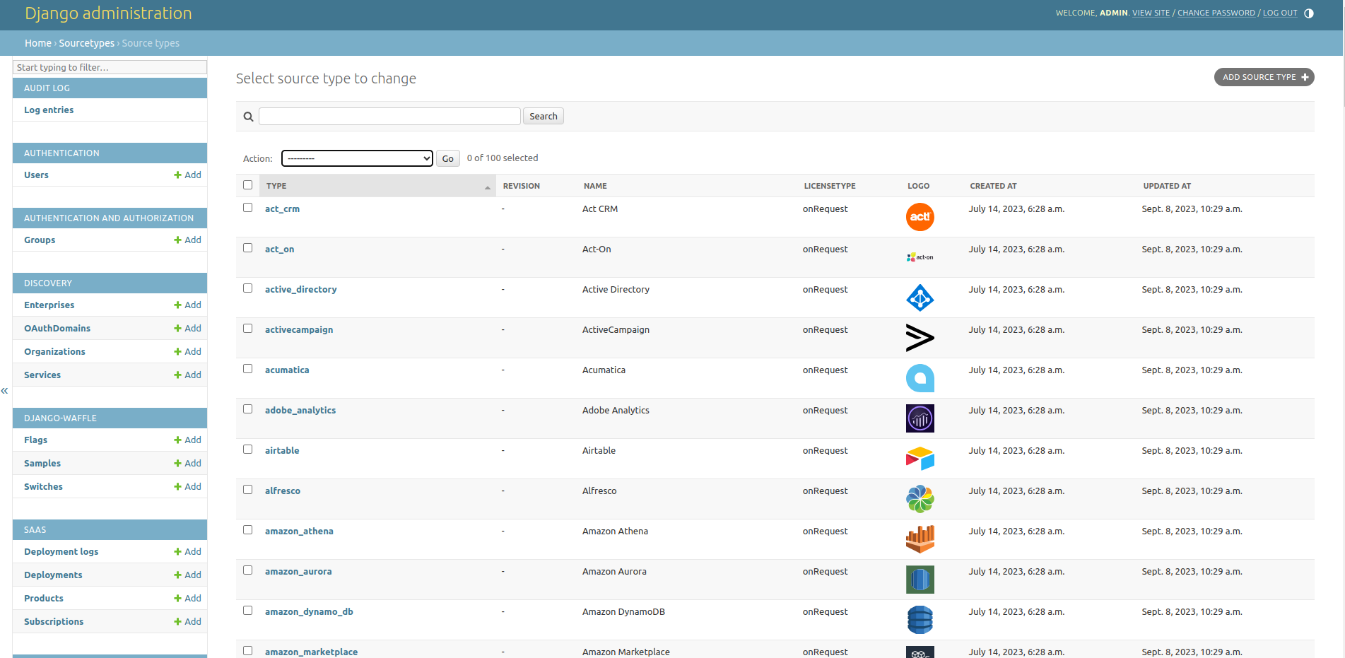Viewport: 1345px width, 658px height.
Task: Click the Alfresco flower logo
Action: [920, 499]
